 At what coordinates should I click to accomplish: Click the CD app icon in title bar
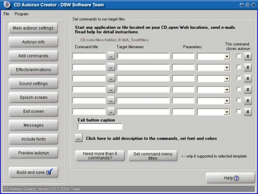pos(7,5)
